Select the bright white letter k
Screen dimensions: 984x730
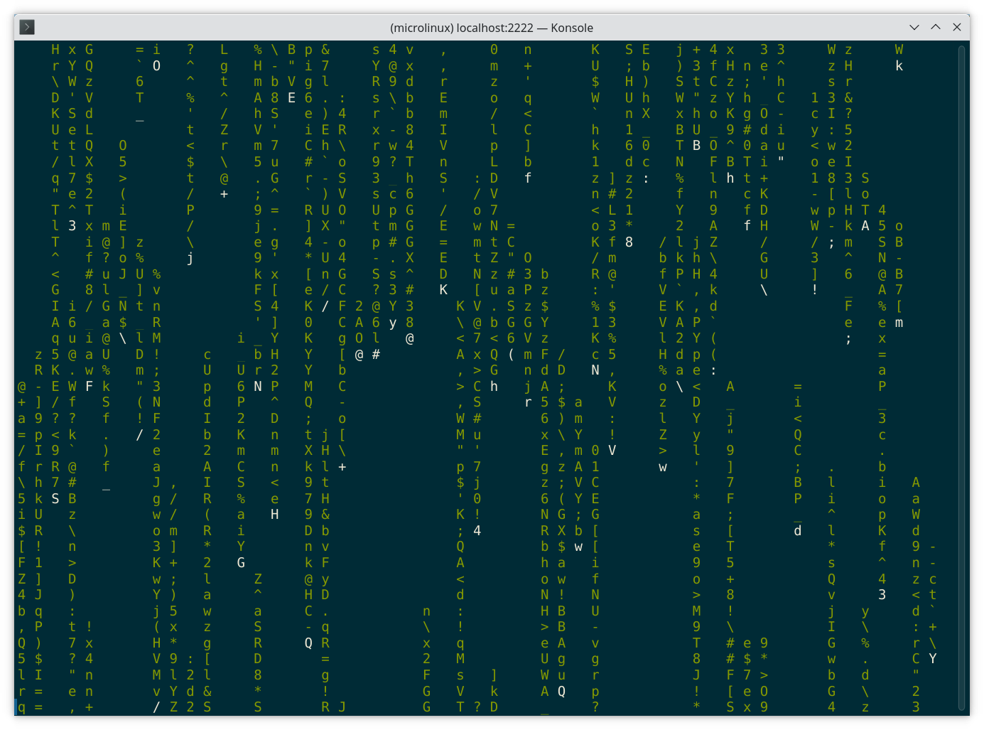899,65
